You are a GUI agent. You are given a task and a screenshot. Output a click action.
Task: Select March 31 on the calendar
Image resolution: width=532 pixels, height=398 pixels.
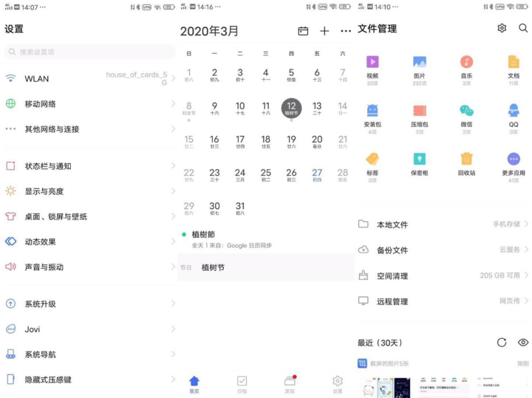pyautogui.click(x=240, y=208)
